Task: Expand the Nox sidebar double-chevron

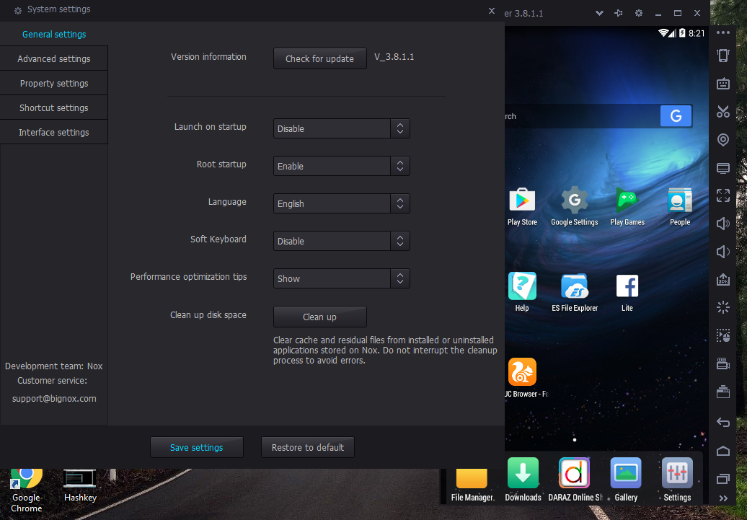Action: pos(722,498)
